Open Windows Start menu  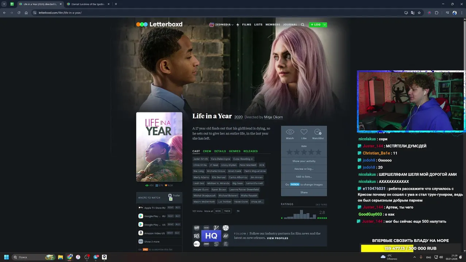tap(6, 257)
